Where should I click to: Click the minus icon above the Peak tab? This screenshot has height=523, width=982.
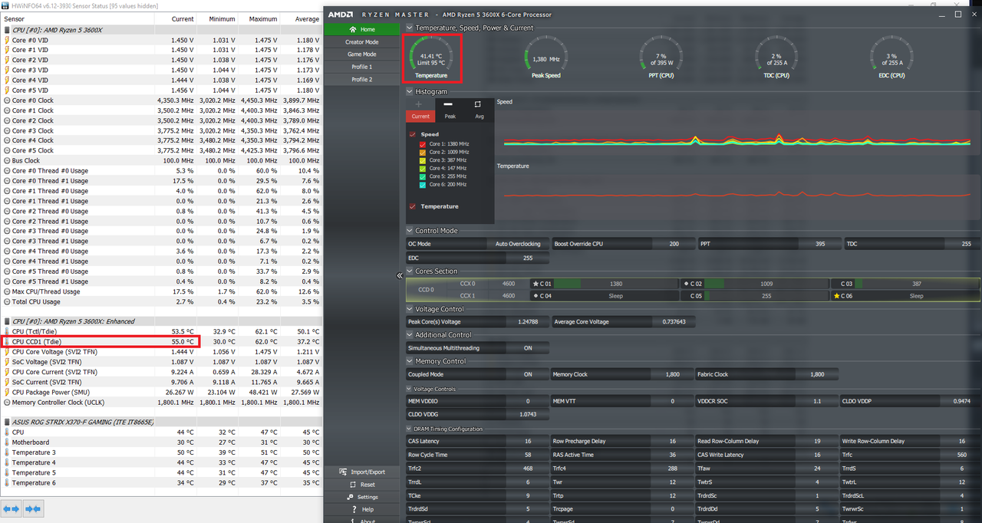point(448,104)
